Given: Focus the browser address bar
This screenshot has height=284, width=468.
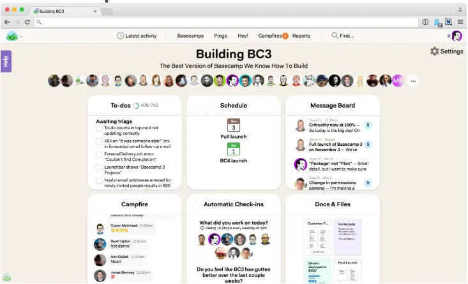Looking at the screenshot, I should pos(227,22).
